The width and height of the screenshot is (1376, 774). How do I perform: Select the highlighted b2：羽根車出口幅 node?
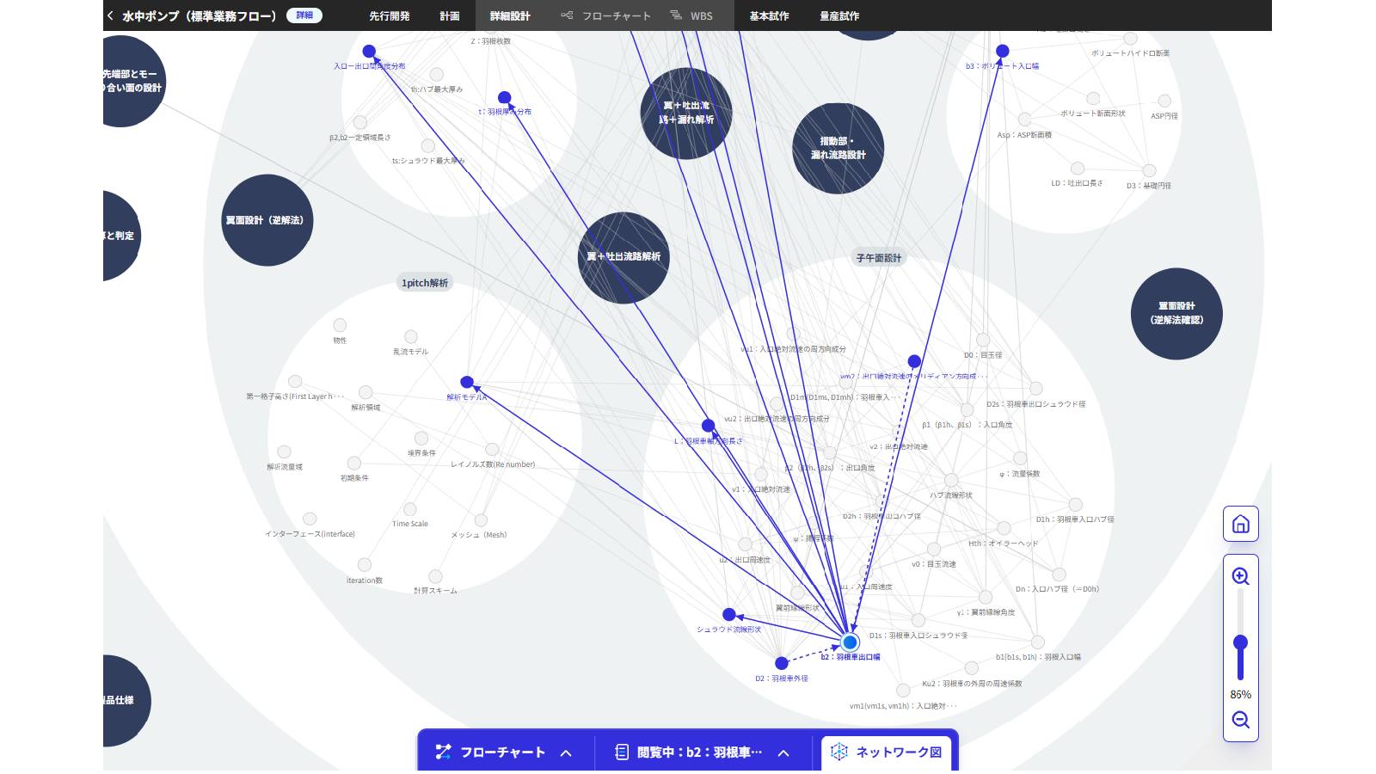851,642
